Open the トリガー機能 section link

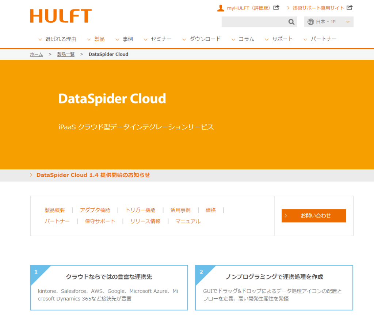coord(140,210)
